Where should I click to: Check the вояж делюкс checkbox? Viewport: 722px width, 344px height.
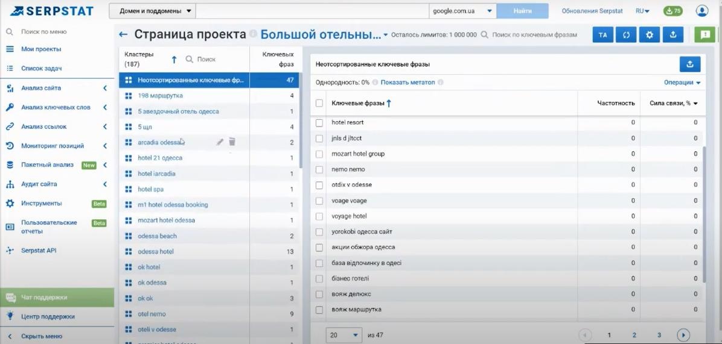click(319, 294)
